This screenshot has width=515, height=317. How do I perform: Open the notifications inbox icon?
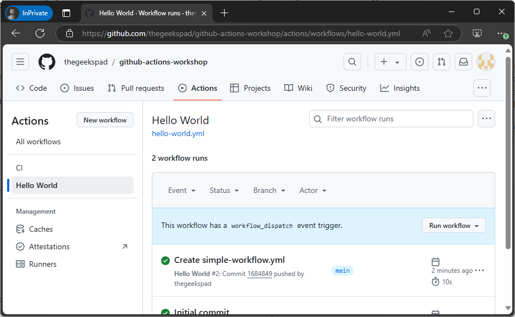(x=463, y=62)
